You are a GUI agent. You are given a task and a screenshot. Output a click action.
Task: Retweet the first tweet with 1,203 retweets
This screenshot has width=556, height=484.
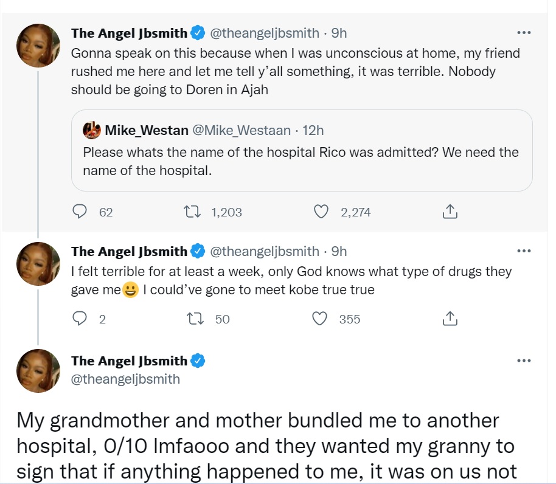pyautogui.click(x=192, y=212)
